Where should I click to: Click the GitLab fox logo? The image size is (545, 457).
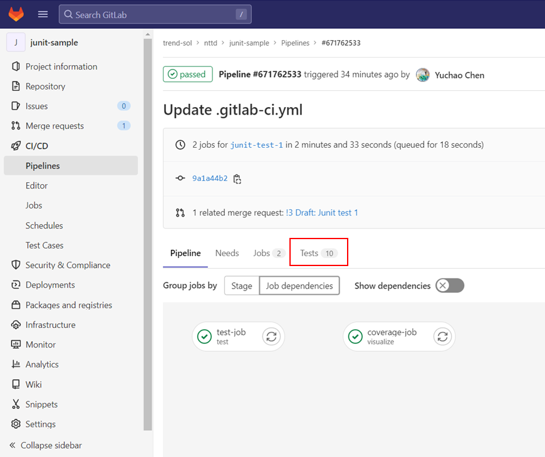(x=16, y=14)
